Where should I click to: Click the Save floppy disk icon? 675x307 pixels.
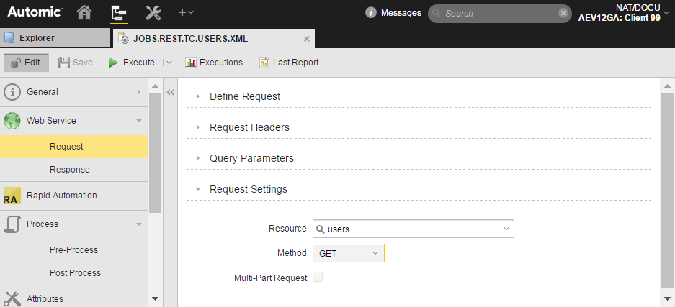pos(64,63)
